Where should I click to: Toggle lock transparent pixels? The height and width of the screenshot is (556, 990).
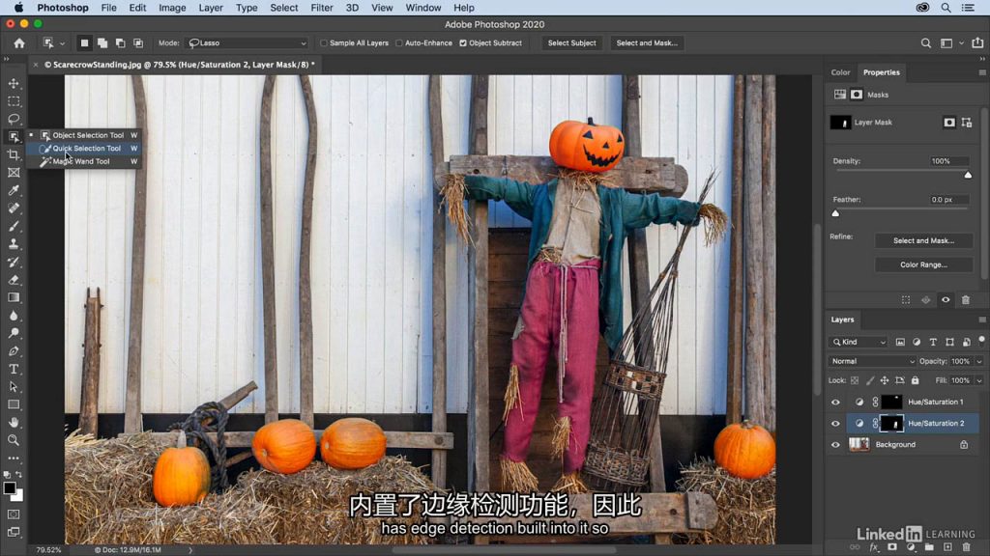click(x=855, y=380)
